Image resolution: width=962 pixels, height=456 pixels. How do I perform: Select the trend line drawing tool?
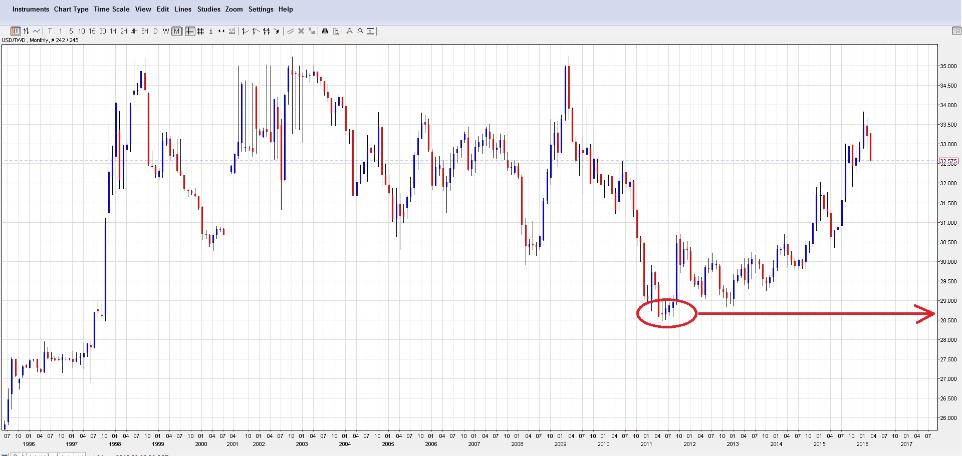coord(245,31)
